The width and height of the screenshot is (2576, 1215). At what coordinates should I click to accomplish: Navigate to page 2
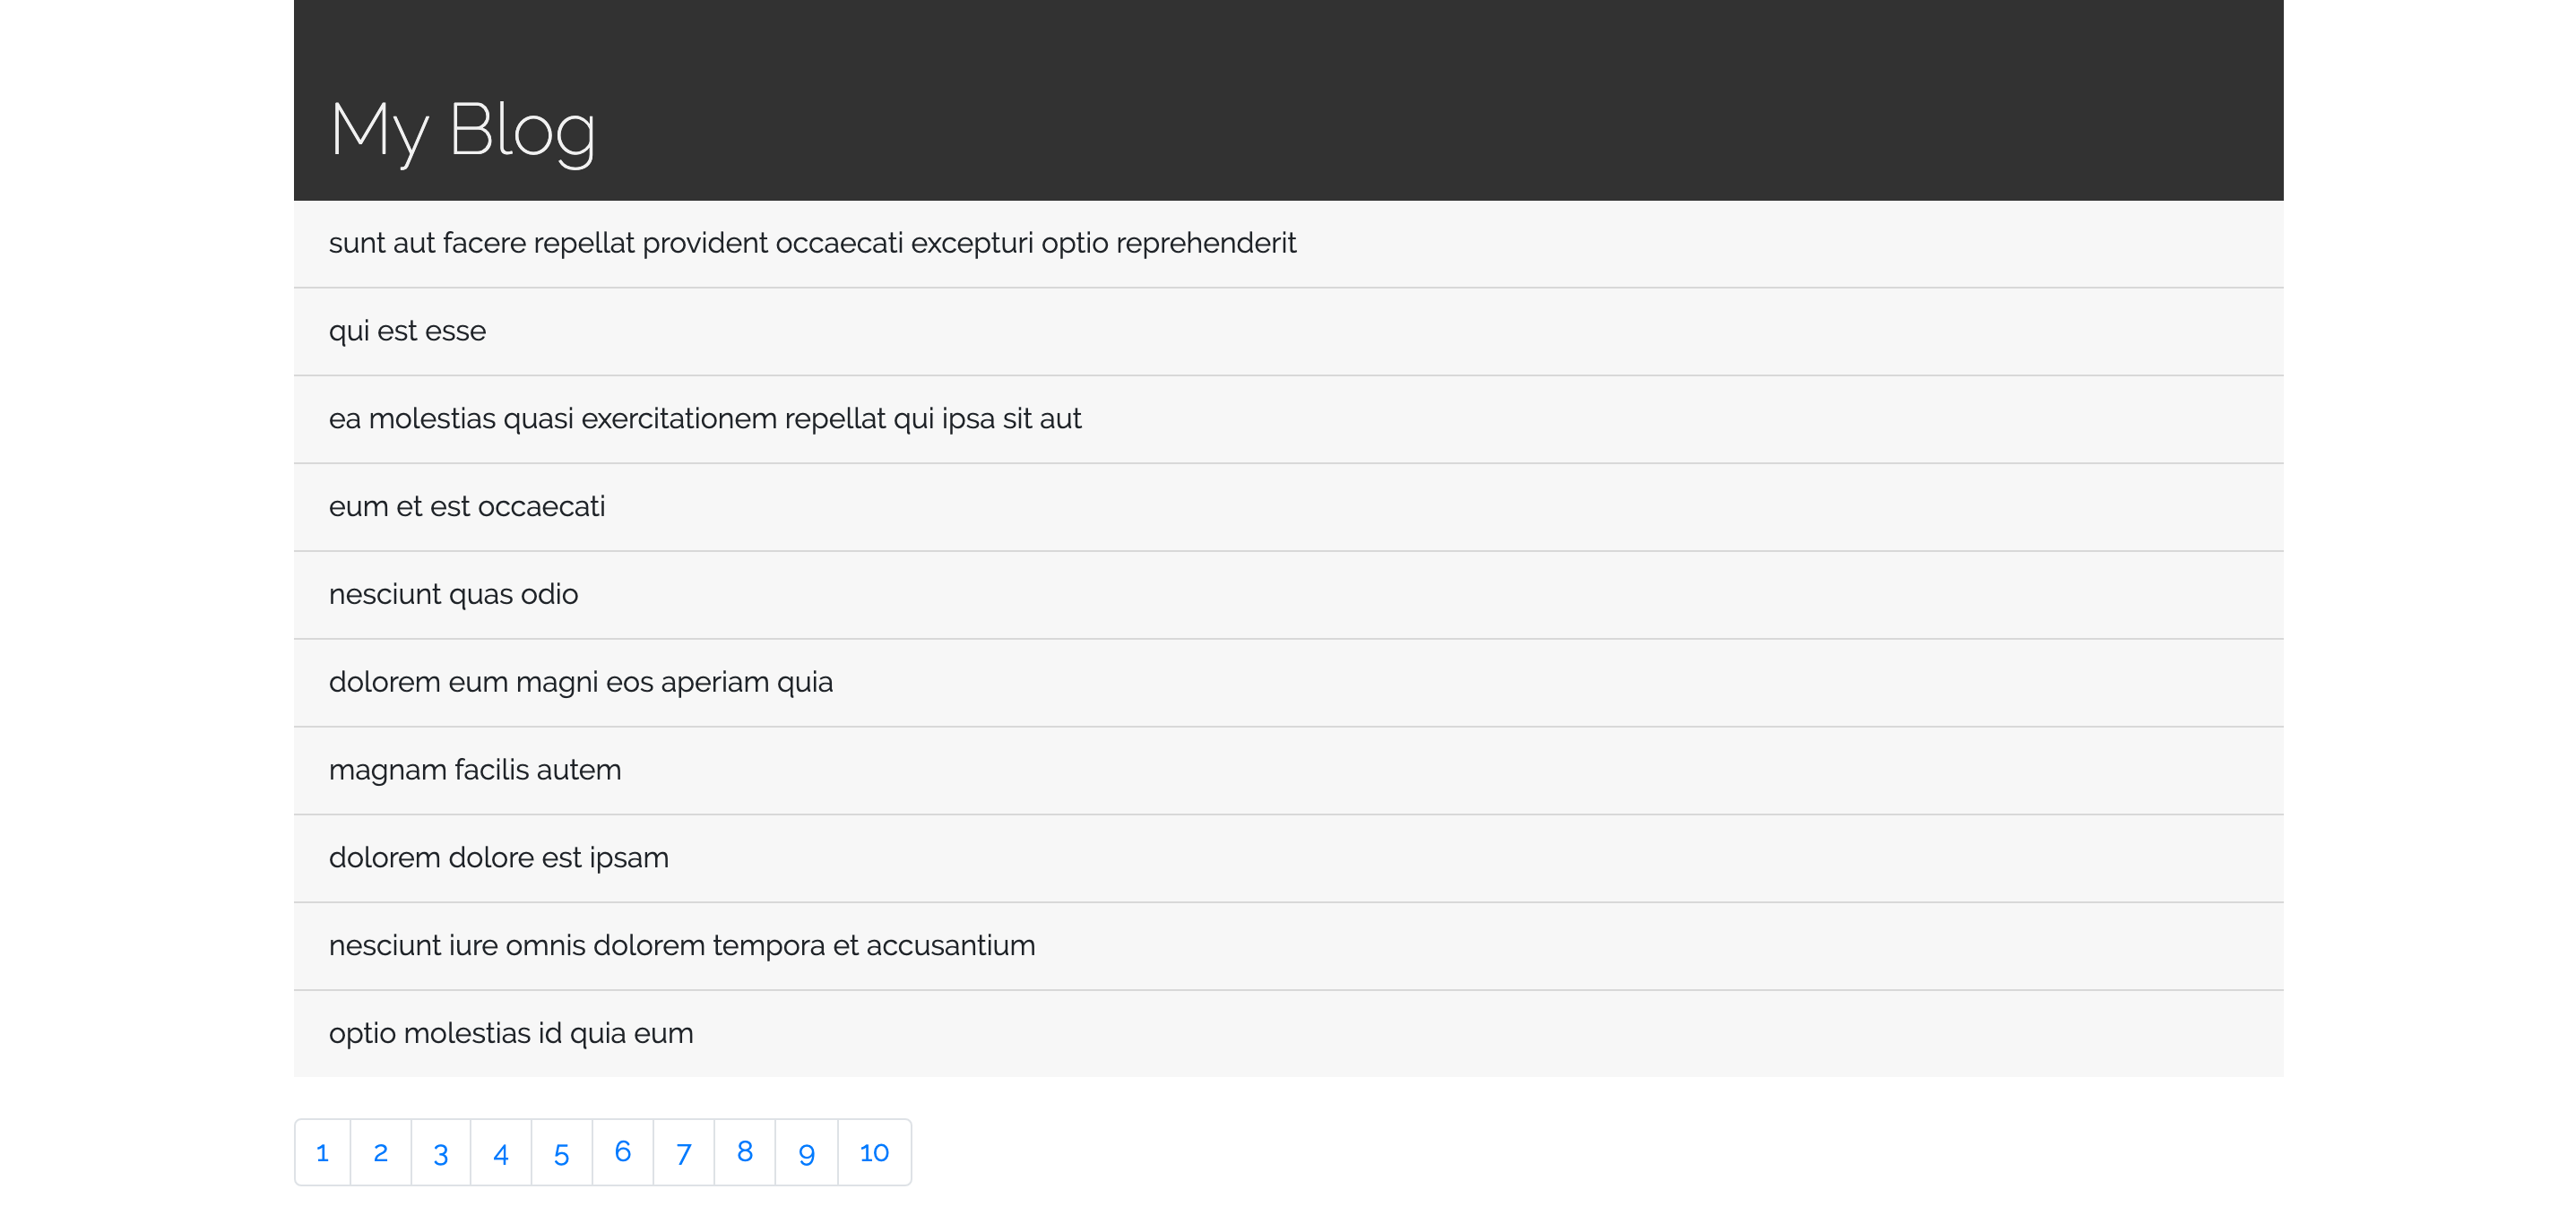[381, 1152]
